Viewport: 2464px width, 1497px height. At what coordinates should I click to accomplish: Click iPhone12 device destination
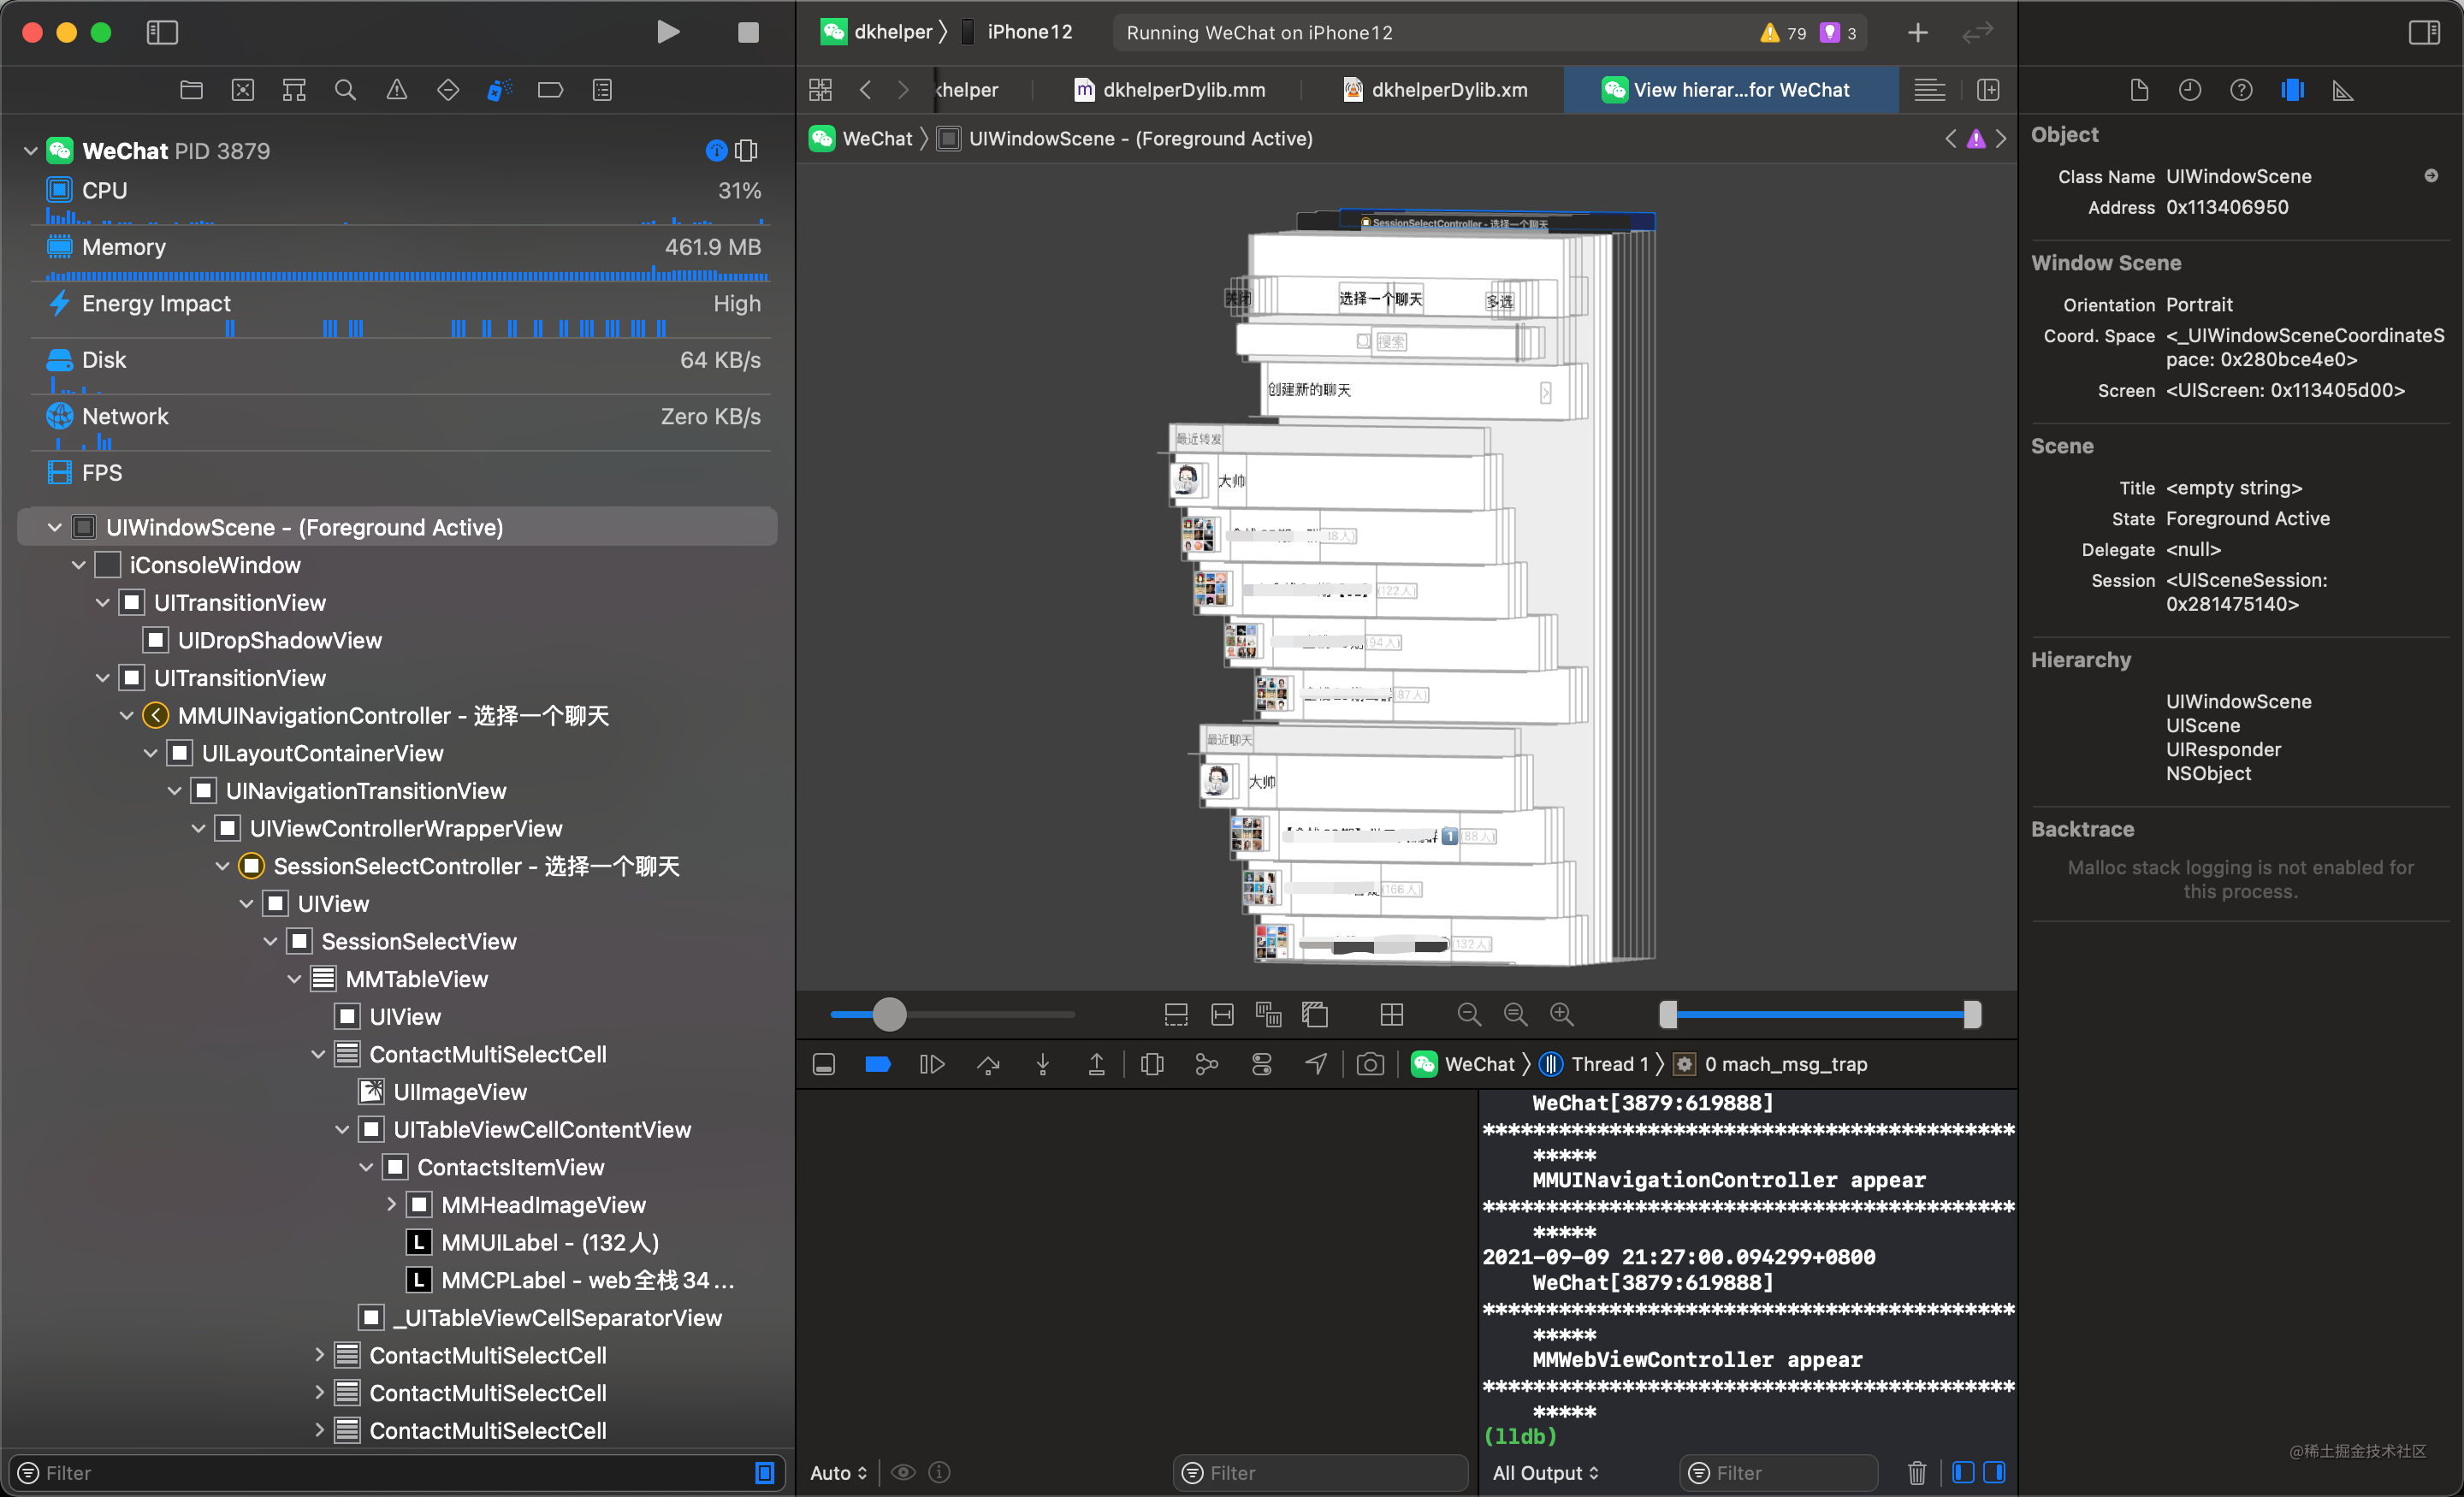coord(1018,32)
